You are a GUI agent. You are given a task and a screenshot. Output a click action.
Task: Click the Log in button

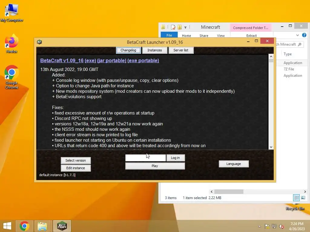click(x=176, y=158)
